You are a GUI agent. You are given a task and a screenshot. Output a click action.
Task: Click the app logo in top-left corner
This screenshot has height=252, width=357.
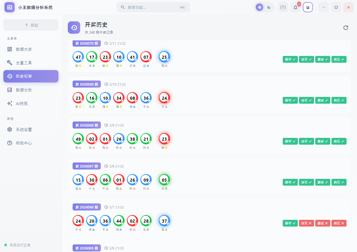pyautogui.click(x=9, y=7)
